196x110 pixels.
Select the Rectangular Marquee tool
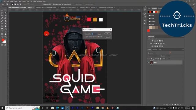(x=6, y=10)
